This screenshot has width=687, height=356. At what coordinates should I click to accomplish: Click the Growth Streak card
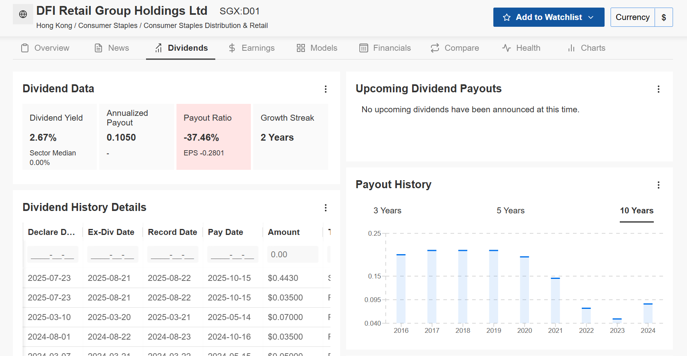pyautogui.click(x=290, y=137)
